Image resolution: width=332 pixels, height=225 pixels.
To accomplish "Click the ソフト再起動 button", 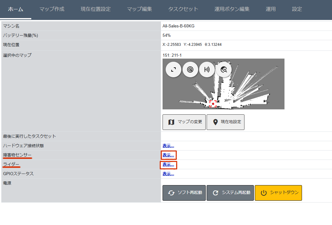I will pyautogui.click(x=184, y=193).
